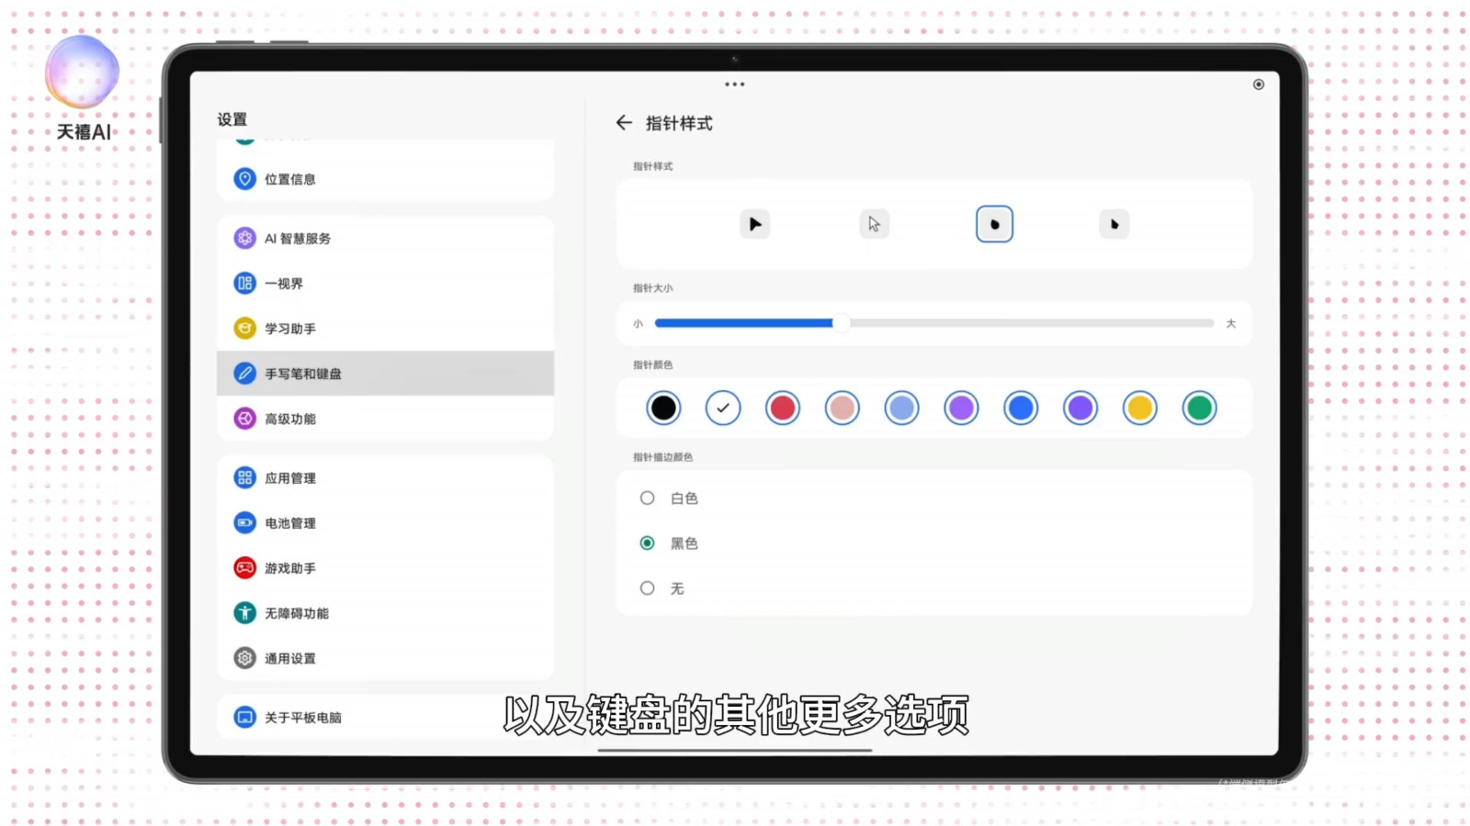The height and width of the screenshot is (826, 1470).
Task: Pick the round dot pointer style
Action: point(994,224)
